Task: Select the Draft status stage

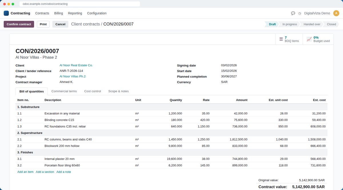Action: [x=272, y=24]
